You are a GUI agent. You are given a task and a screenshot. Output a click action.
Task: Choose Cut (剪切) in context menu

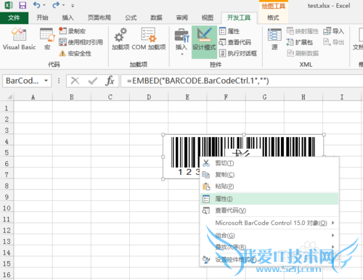tap(269, 163)
